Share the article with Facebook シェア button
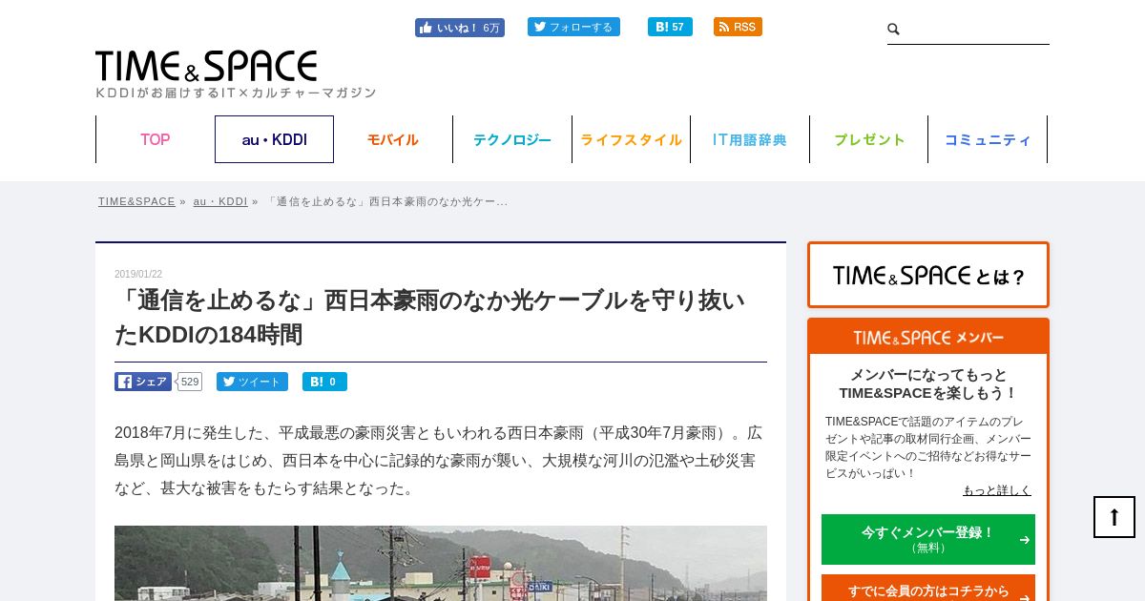1145x601 pixels. (143, 382)
